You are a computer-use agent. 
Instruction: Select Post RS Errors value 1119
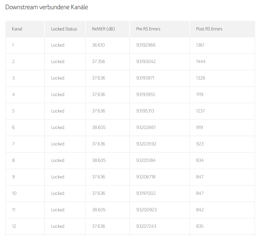click(x=199, y=94)
